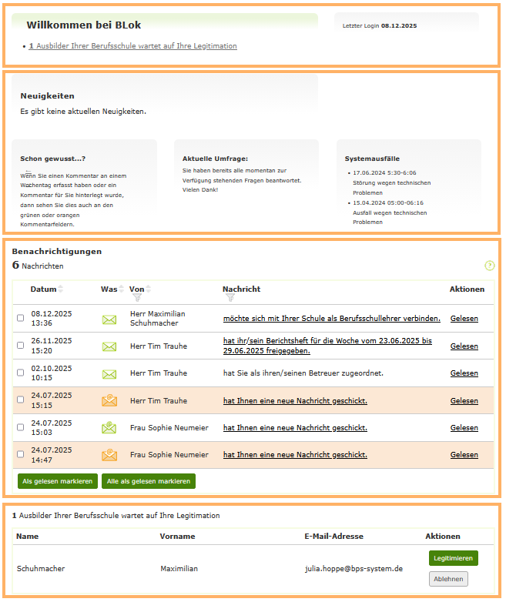Tick the checkbox for the 02.10.2025 10:15 notification

[20, 373]
